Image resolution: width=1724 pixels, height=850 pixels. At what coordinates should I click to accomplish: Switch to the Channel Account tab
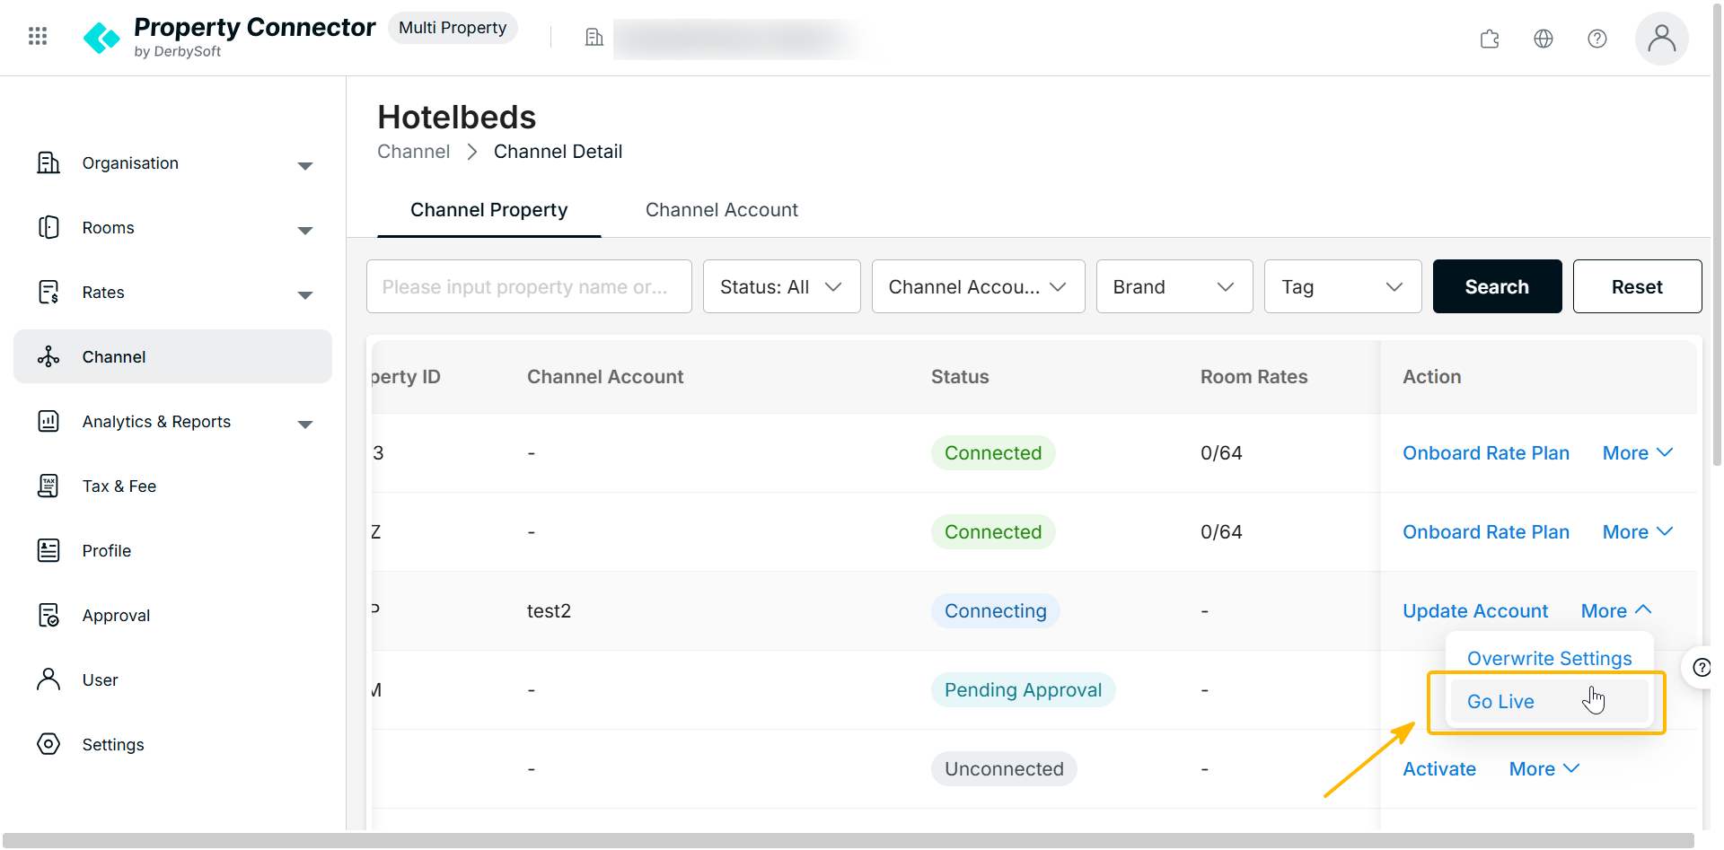click(x=721, y=210)
